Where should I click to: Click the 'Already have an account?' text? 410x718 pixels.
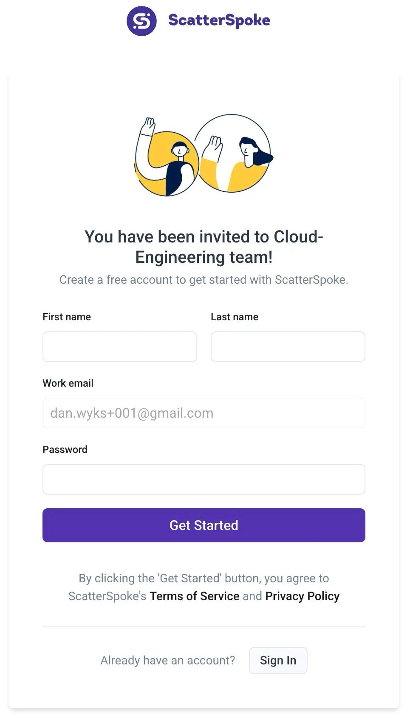point(168,660)
